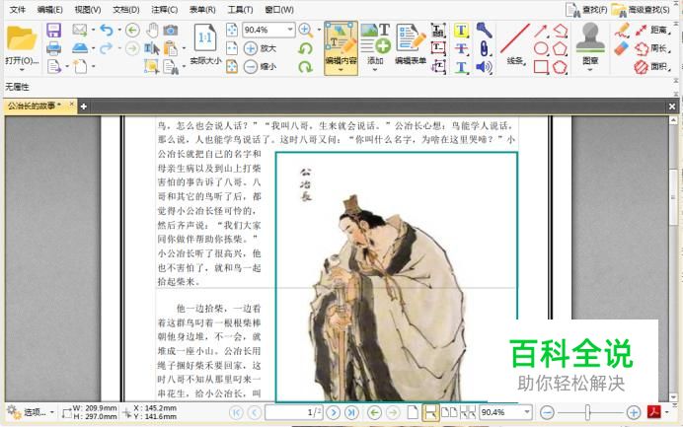
Task: Open the Edit Form 编辑表单 tool
Action: click(x=411, y=43)
